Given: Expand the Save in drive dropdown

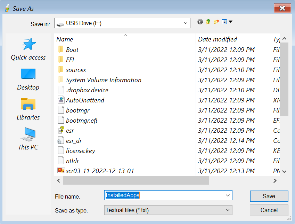Looking at the screenshot, I should pyautogui.click(x=185, y=23).
